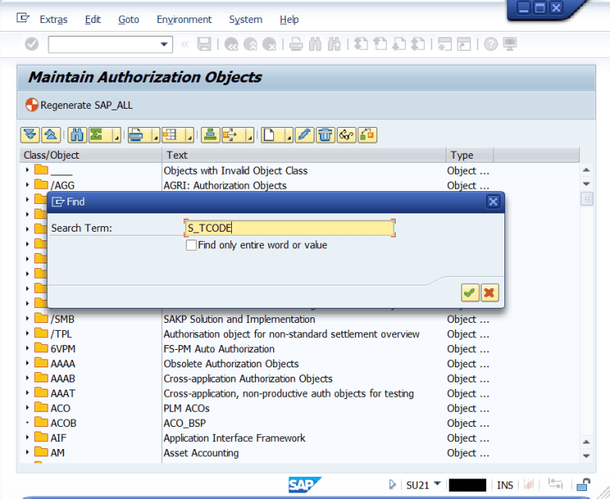Click the green Enter checkmark icon
Viewport: 610px width, 499px height.
32,44
